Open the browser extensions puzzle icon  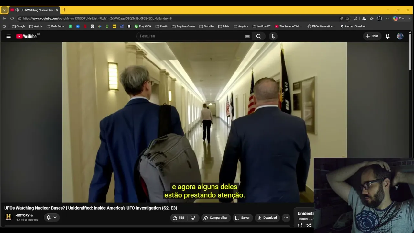click(x=355, y=18)
